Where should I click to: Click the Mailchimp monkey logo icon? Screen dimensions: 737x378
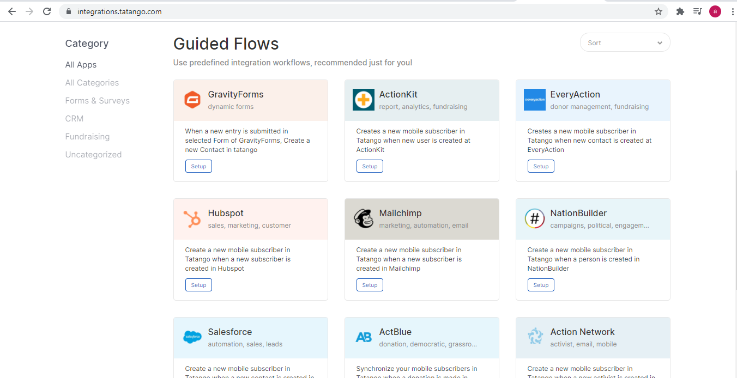(x=364, y=218)
